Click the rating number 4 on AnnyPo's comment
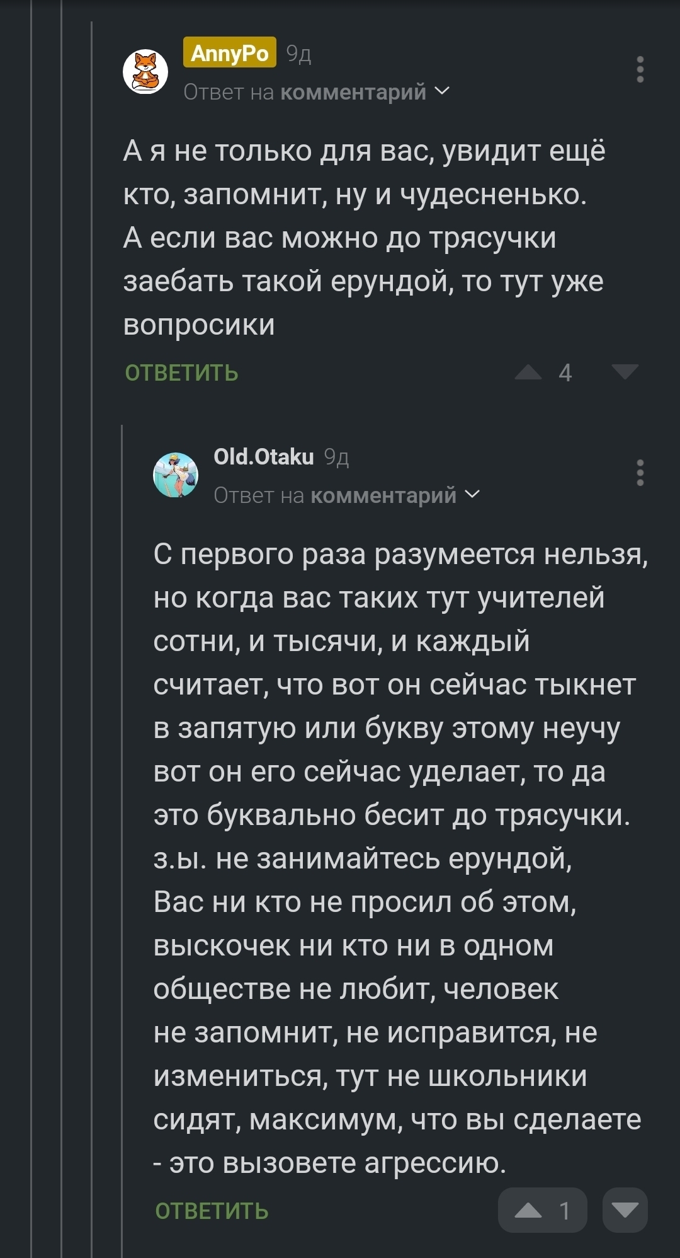680x1258 pixels. click(x=565, y=373)
